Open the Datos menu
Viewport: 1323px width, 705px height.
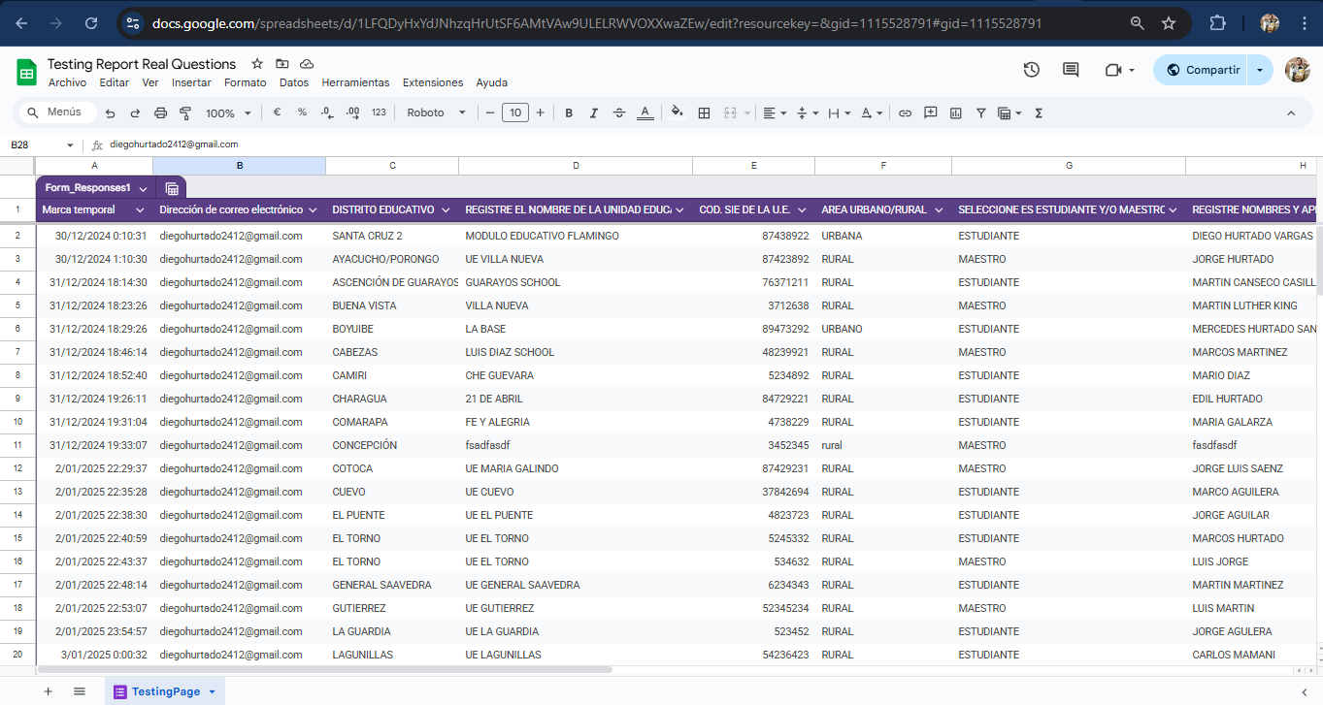[294, 83]
